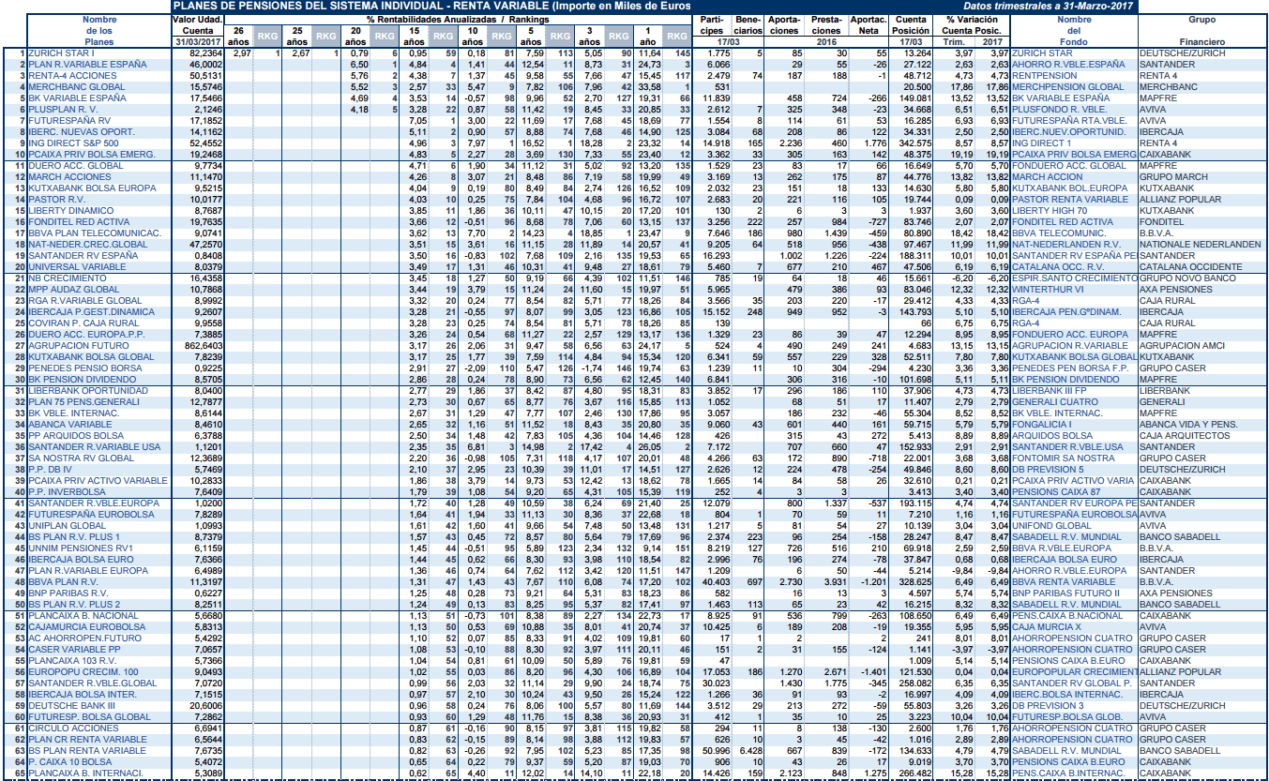
Task: Select plan name 'EUROPOPU CRECIM. 100'
Action: [83, 672]
